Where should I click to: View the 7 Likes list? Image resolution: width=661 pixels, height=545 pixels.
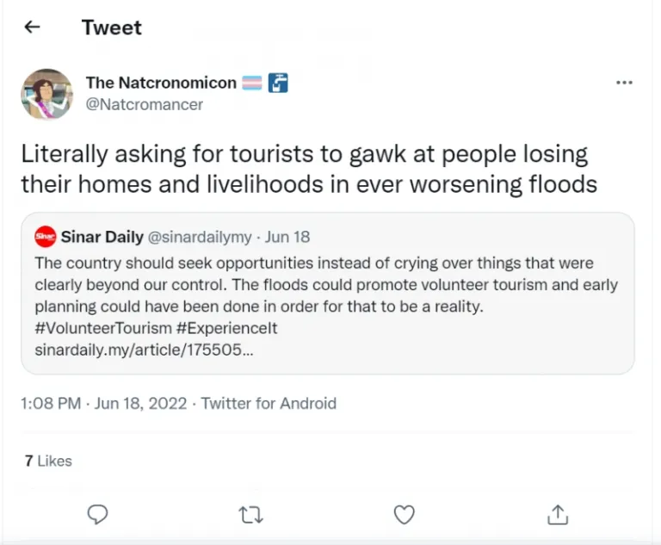point(48,461)
